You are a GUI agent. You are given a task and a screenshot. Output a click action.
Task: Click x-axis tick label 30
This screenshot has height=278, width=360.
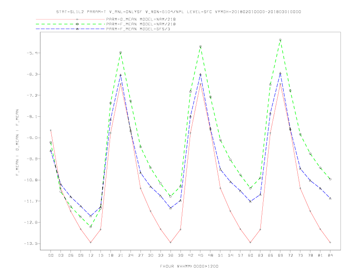[150, 255]
